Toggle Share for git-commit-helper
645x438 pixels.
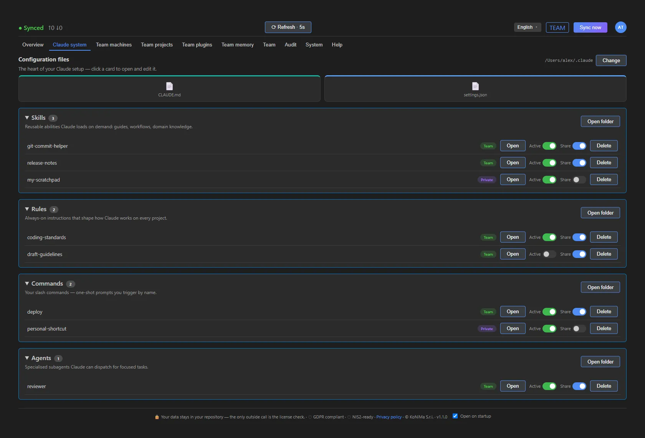tap(579, 146)
